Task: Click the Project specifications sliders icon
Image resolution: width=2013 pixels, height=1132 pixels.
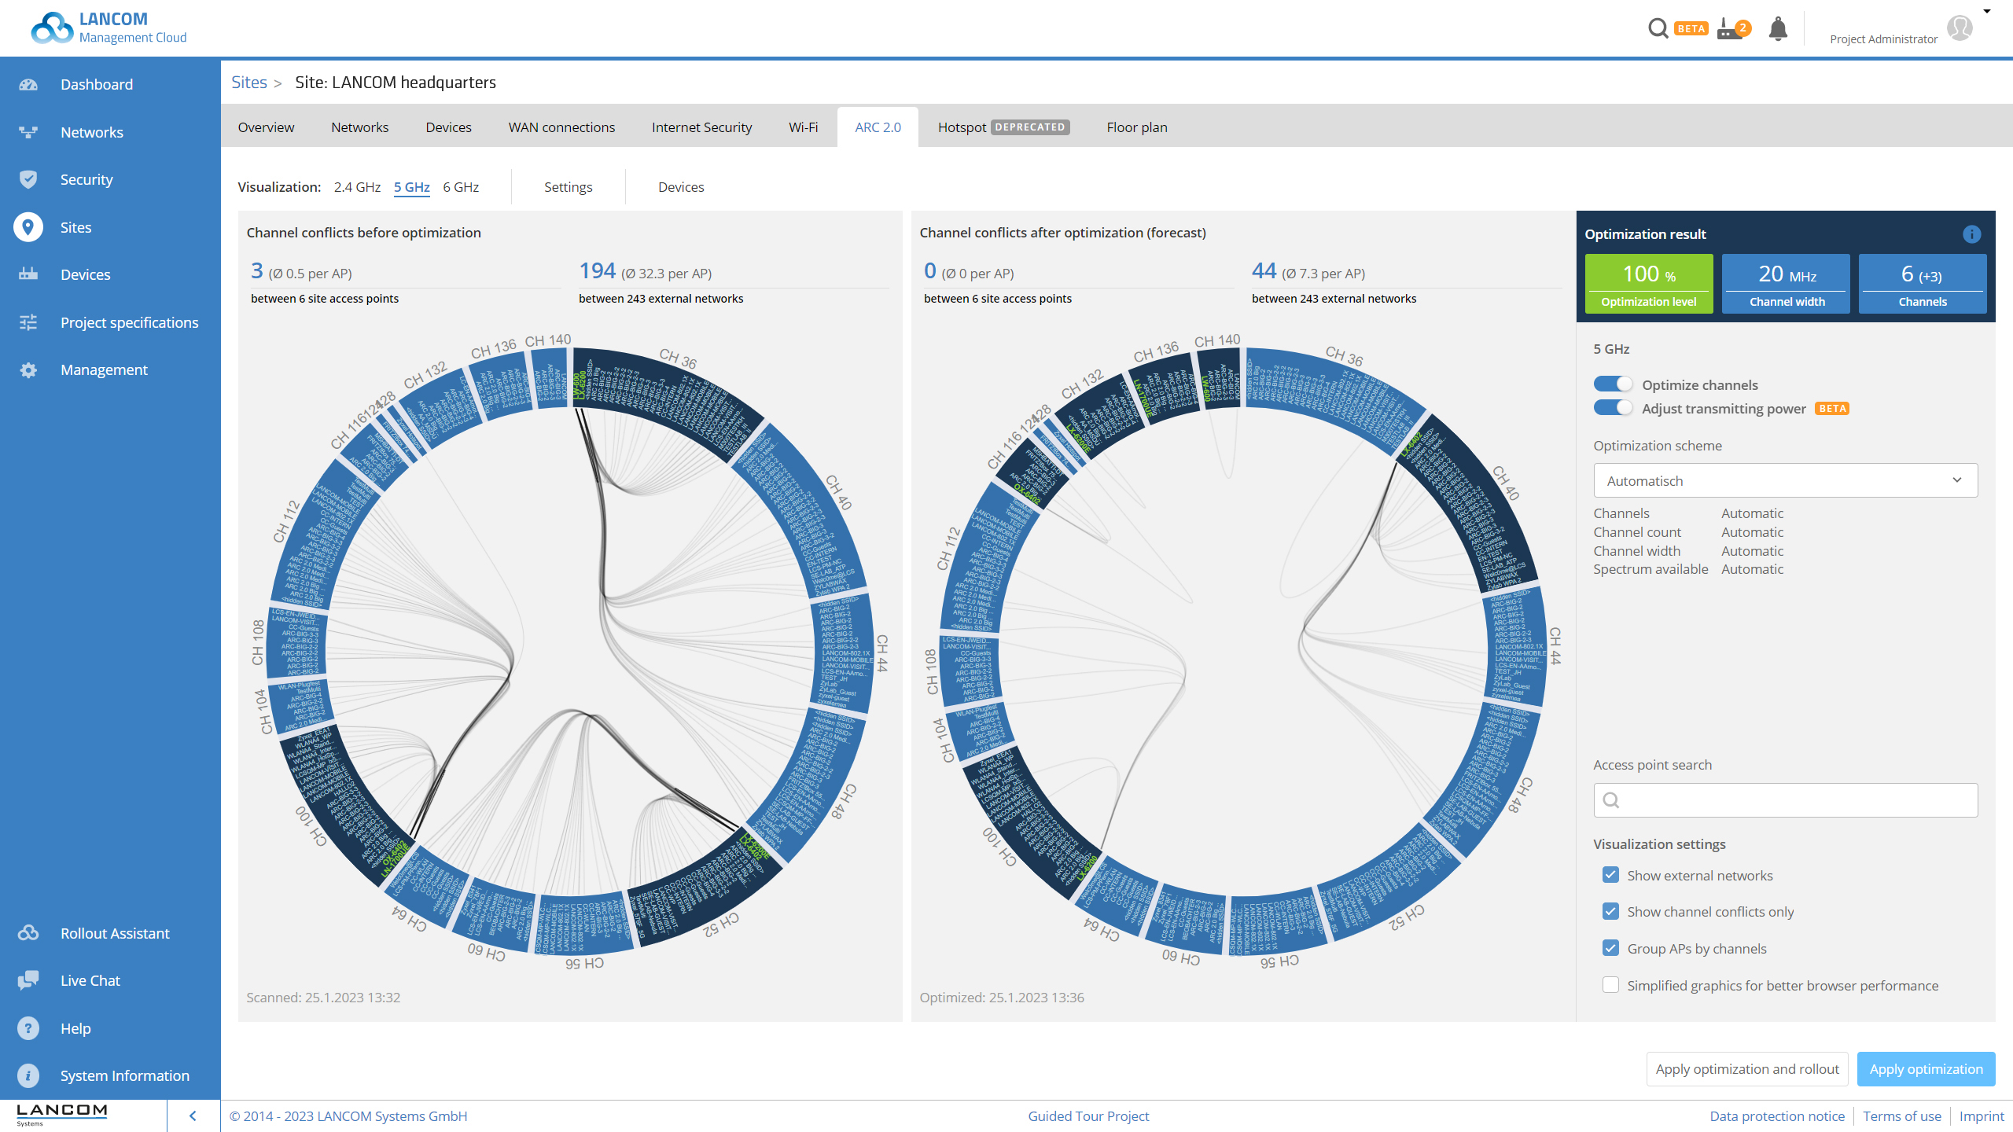Action: [28, 322]
